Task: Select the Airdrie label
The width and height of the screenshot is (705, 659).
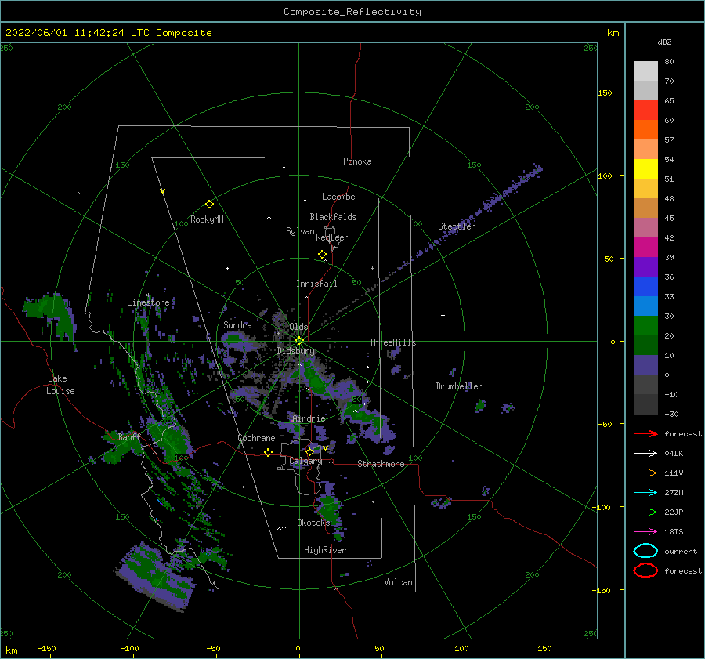Action: point(309,418)
